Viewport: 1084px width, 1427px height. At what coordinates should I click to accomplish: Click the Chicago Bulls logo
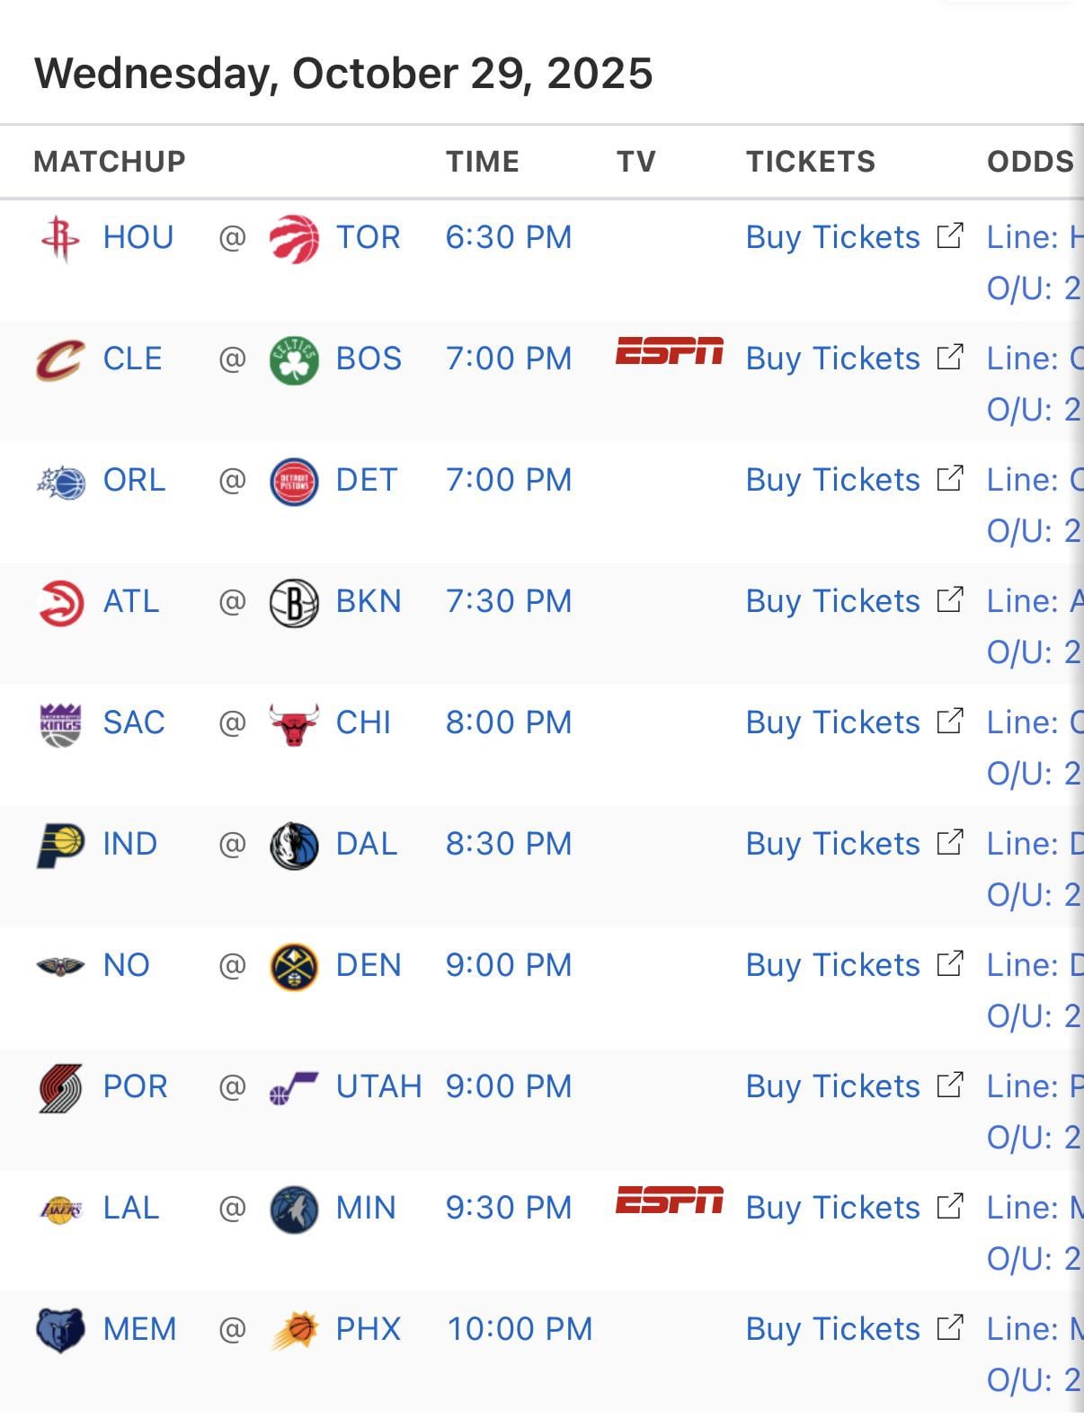[x=294, y=723]
